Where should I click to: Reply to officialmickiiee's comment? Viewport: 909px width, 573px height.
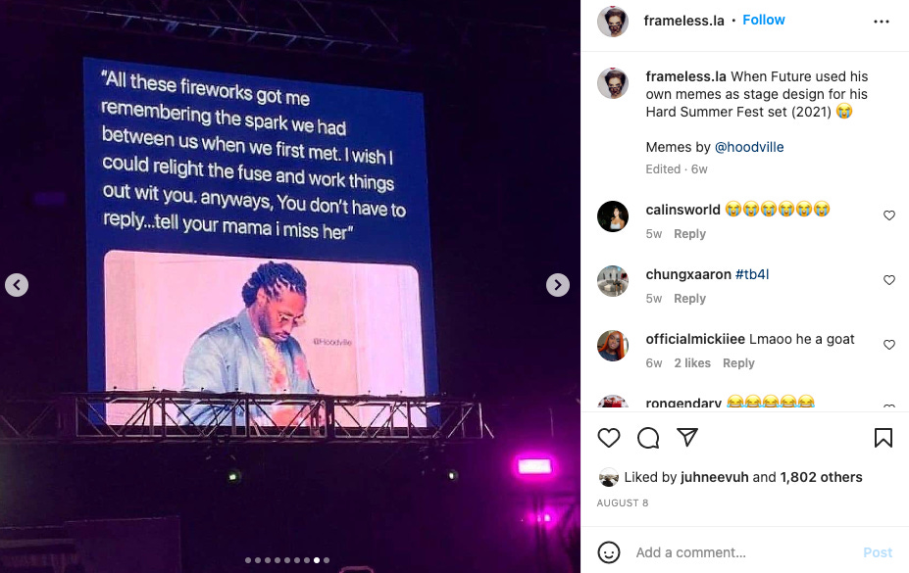coord(738,362)
